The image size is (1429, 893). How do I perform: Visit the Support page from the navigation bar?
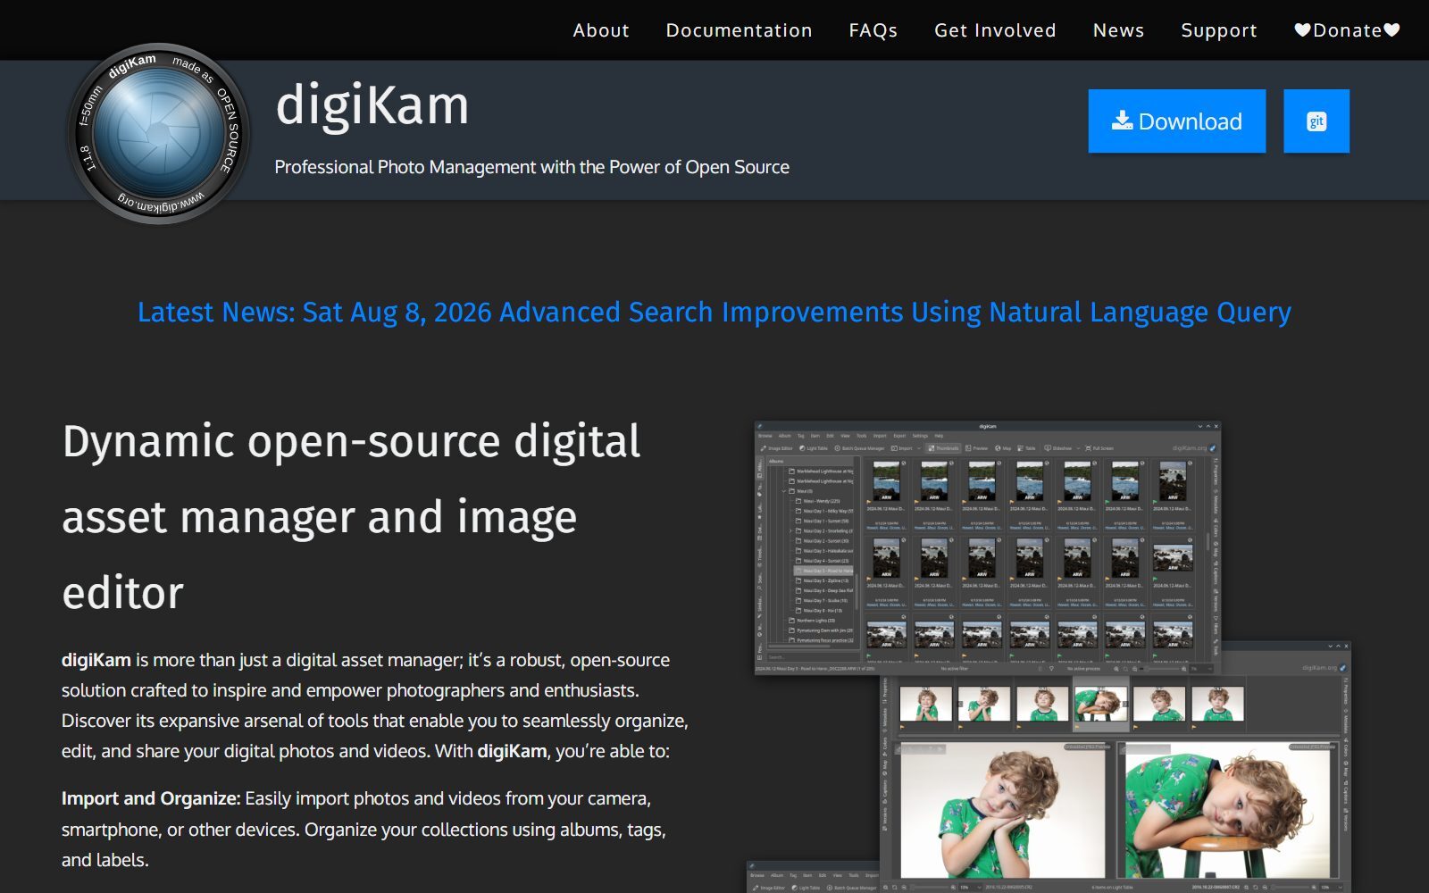tap(1219, 30)
